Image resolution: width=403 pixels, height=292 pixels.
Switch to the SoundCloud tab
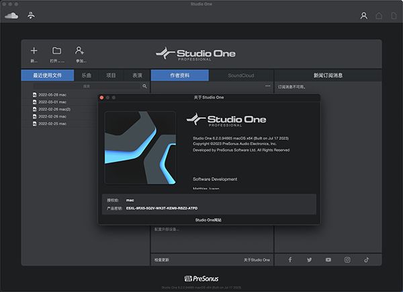tap(241, 75)
